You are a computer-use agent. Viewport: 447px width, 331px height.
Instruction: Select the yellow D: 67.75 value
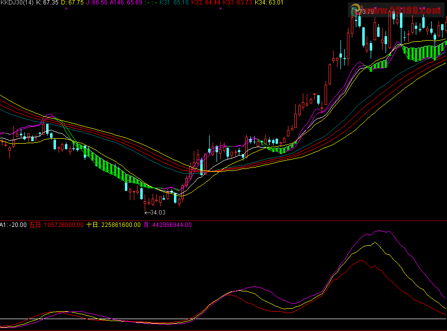click(x=72, y=2)
